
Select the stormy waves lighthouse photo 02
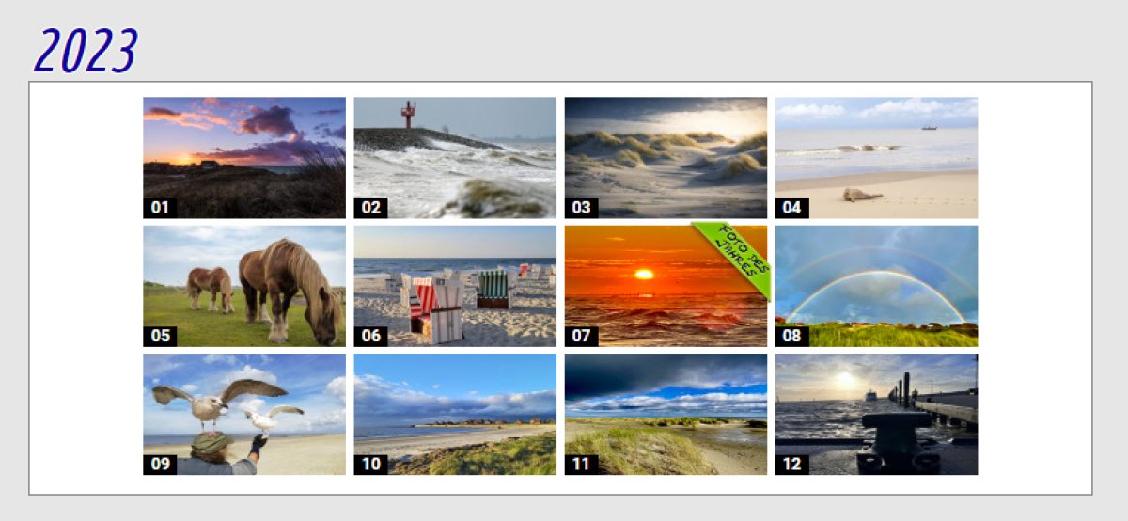pos(455,158)
